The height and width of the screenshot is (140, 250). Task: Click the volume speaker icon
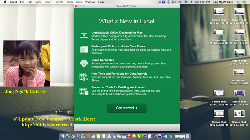pyautogui.click(x=174, y=2)
